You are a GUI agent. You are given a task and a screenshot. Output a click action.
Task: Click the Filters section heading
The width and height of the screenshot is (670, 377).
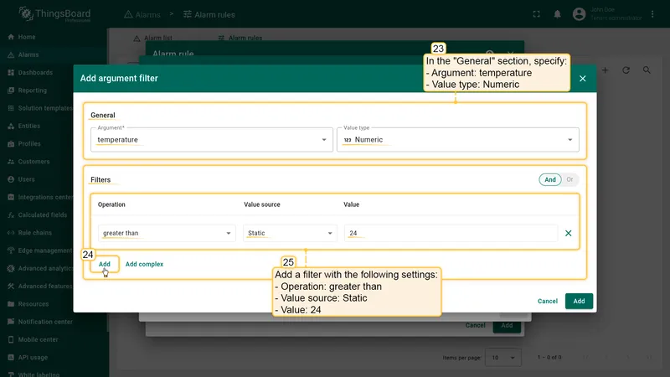coord(100,180)
